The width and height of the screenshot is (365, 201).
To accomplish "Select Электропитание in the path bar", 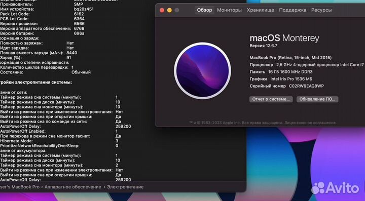I will (x=125, y=187).
